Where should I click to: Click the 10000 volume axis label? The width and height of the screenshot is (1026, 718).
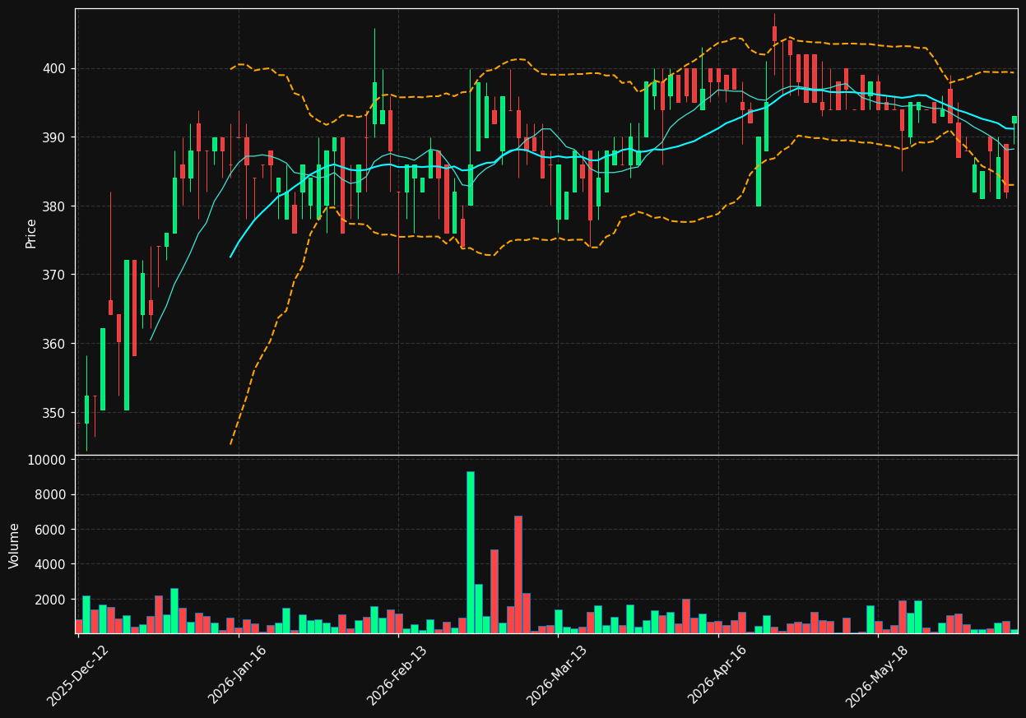point(47,460)
